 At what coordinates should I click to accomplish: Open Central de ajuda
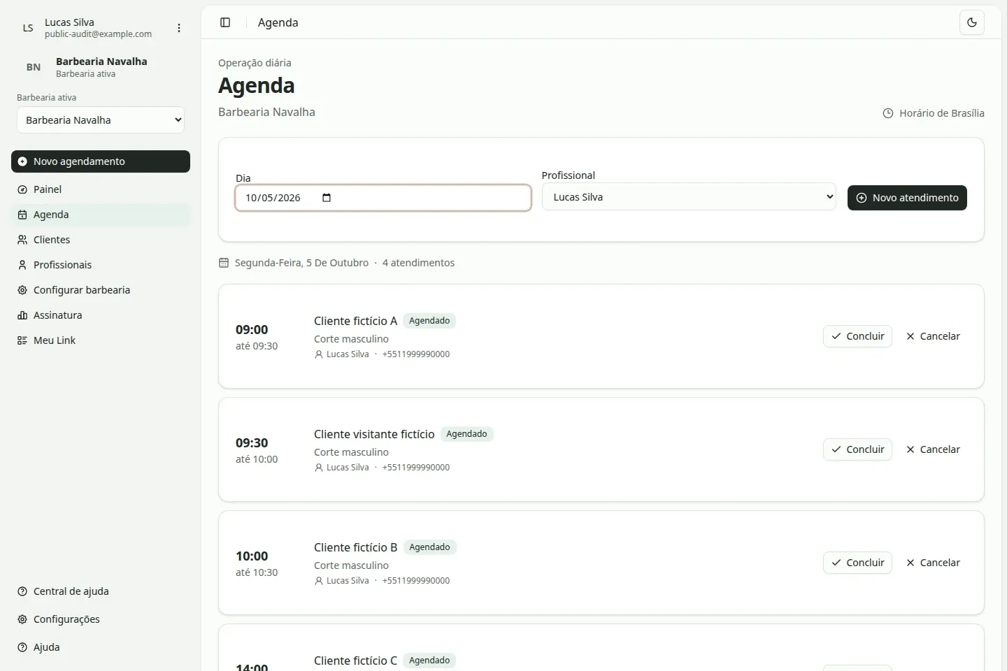coord(101,591)
